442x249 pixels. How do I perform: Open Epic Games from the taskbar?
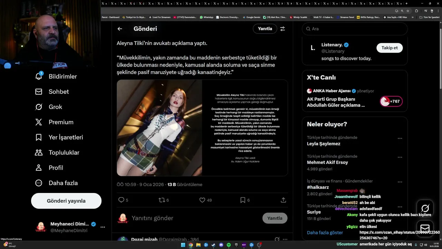[236, 245]
